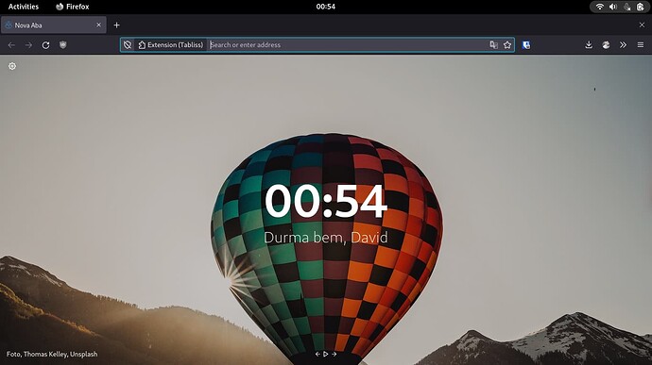Click the translate page icon
The height and width of the screenshot is (365, 652).
point(493,45)
